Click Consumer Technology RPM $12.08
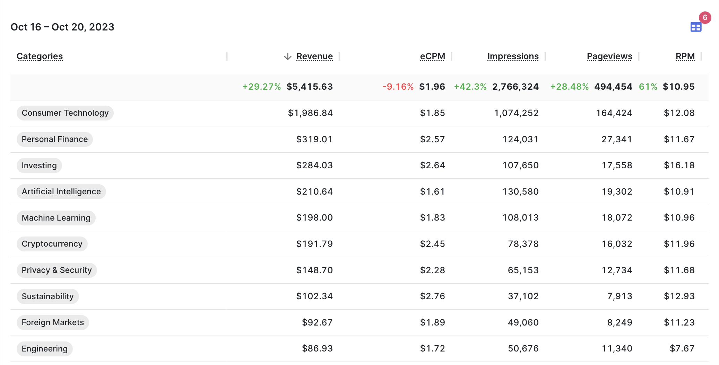The image size is (719, 365). (x=679, y=113)
